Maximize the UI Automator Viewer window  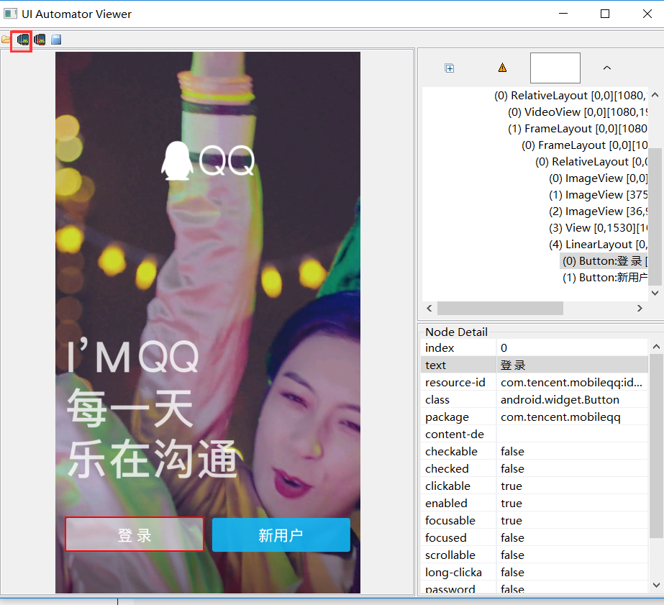click(x=605, y=14)
